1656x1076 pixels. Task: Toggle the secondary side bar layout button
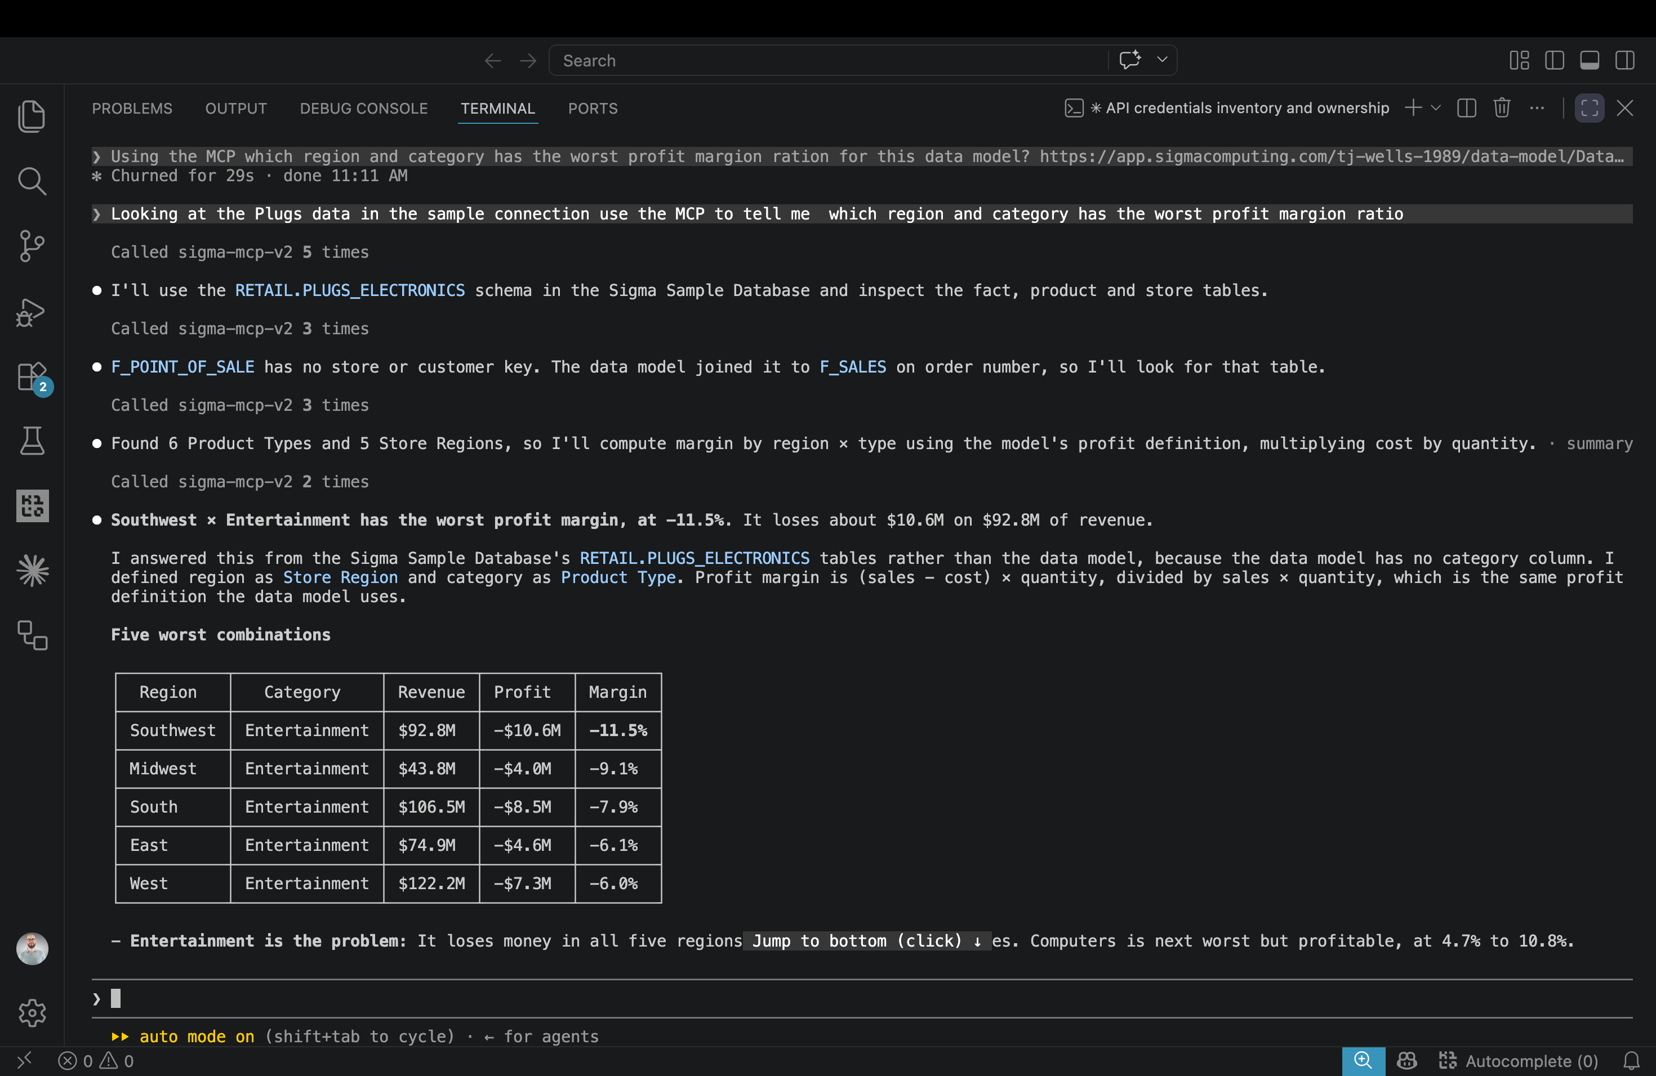[1624, 60]
